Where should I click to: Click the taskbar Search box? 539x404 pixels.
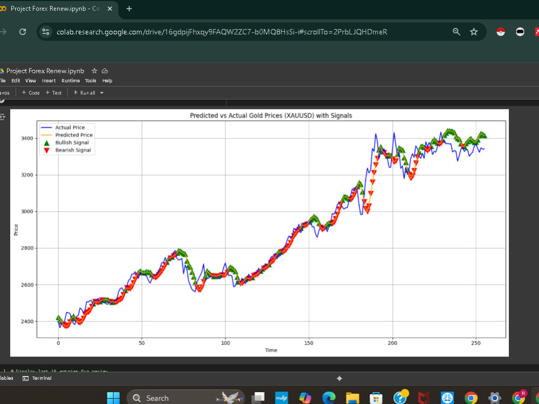point(185,398)
